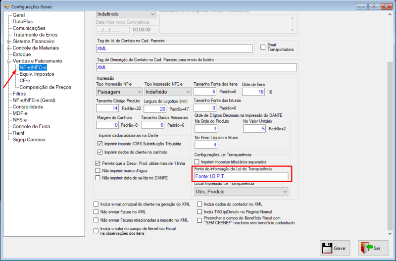Image resolution: width=396 pixels, height=261 pixels.
Task: Click the contingency time field 00:00:00
Action: tap(145, 30)
